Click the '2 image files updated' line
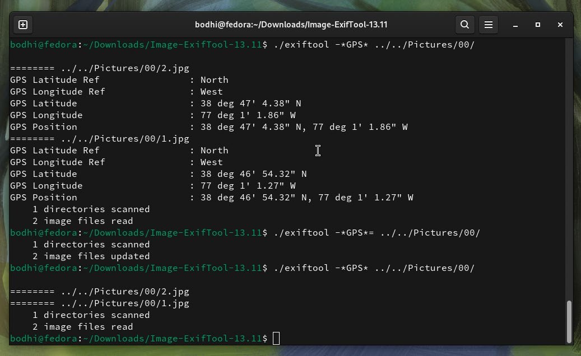581x356 pixels. point(91,256)
